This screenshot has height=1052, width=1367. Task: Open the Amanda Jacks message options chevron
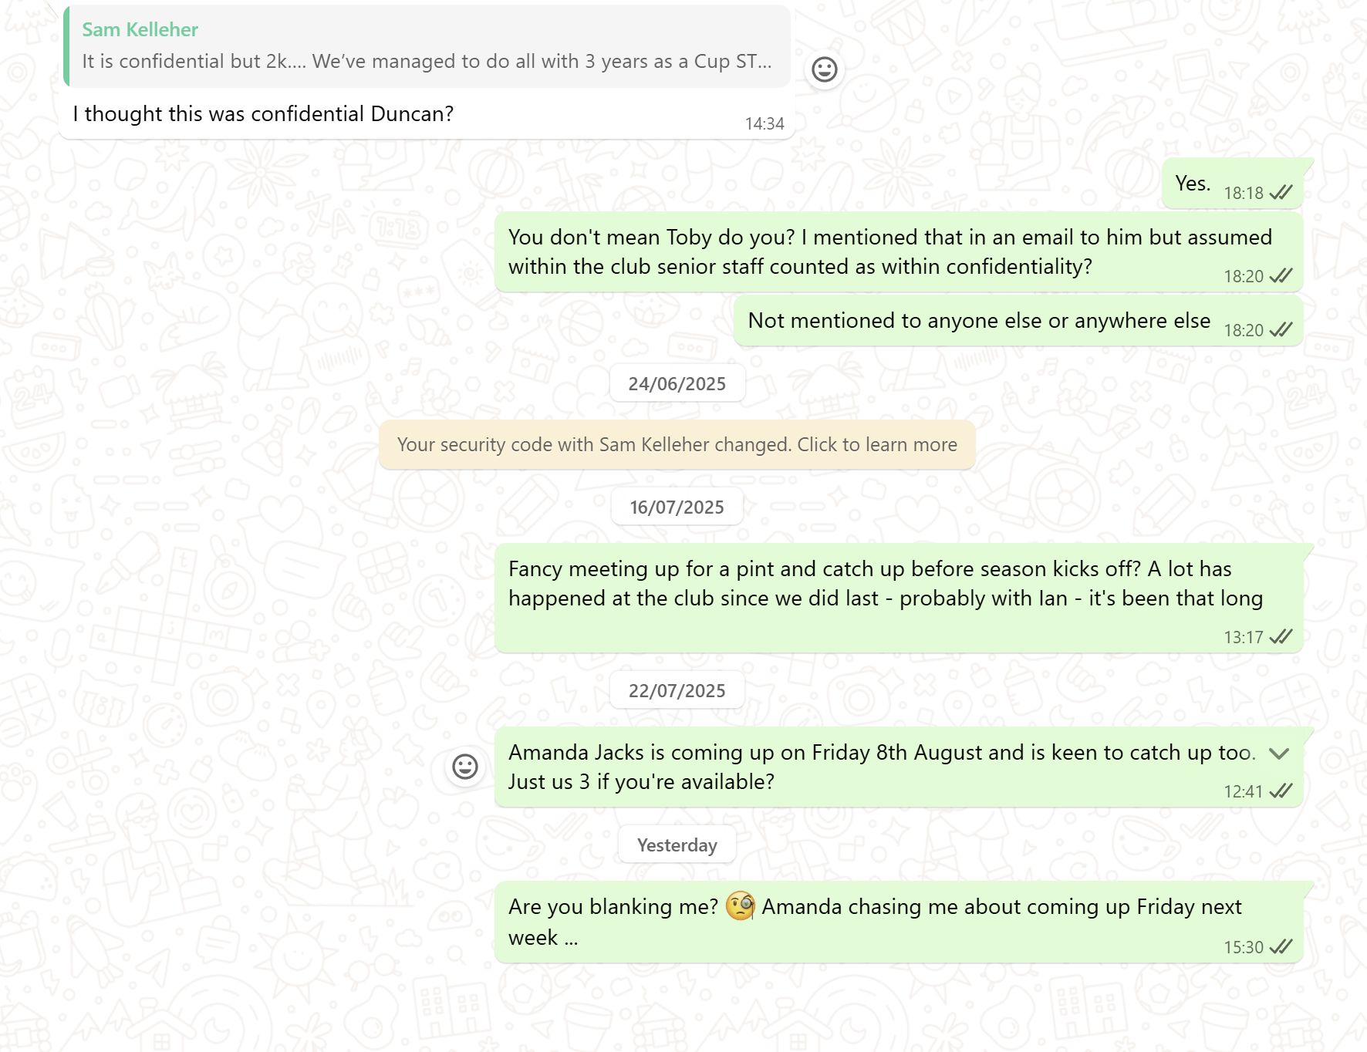coord(1278,754)
